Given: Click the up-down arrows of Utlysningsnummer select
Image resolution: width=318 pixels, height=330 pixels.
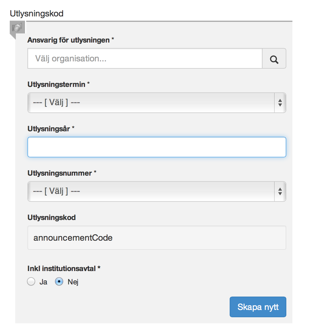Looking at the screenshot, I should 280,191.
